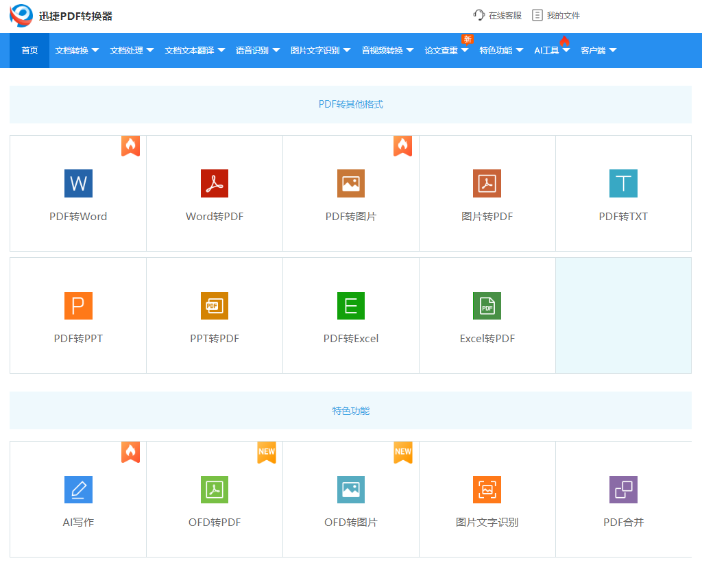
Task: Open the Excel转PDF icon
Action: 487,306
